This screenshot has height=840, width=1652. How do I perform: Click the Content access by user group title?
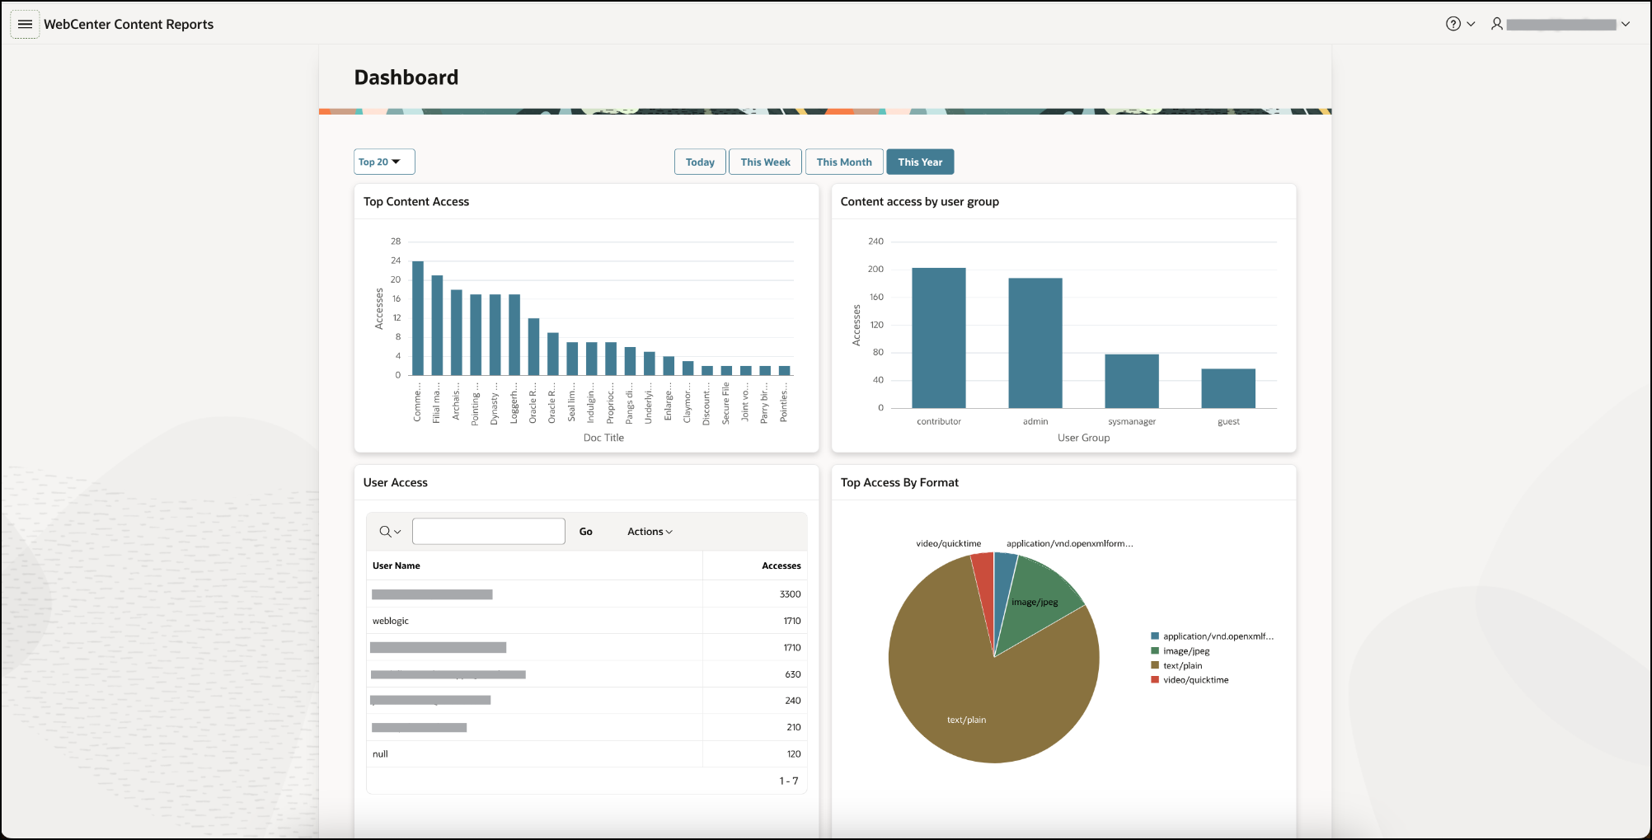920,201
